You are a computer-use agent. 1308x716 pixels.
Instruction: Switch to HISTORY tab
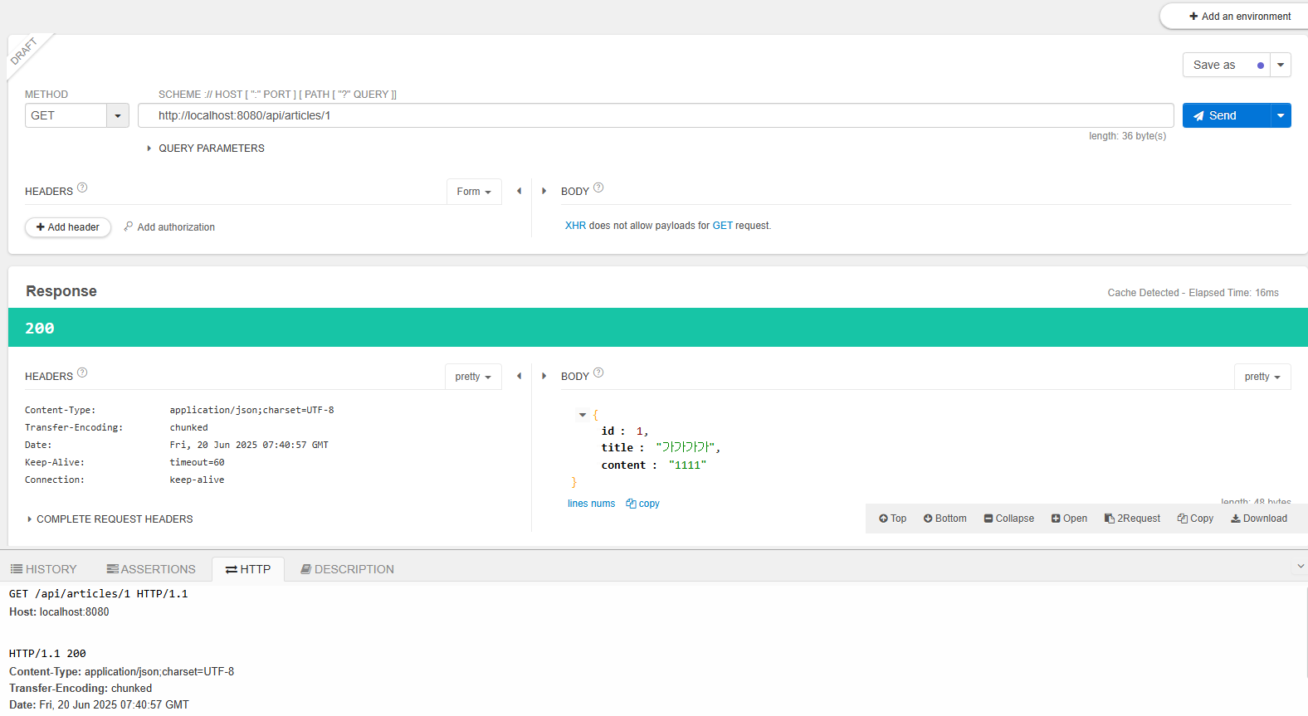[43, 569]
